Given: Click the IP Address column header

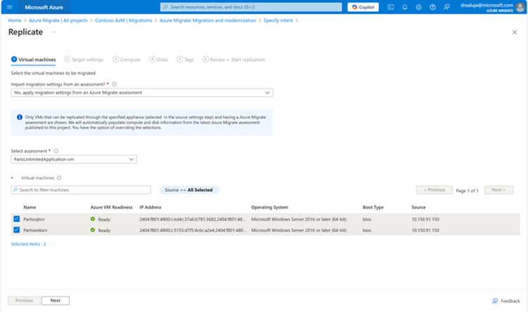Looking at the screenshot, I should click(151, 207).
